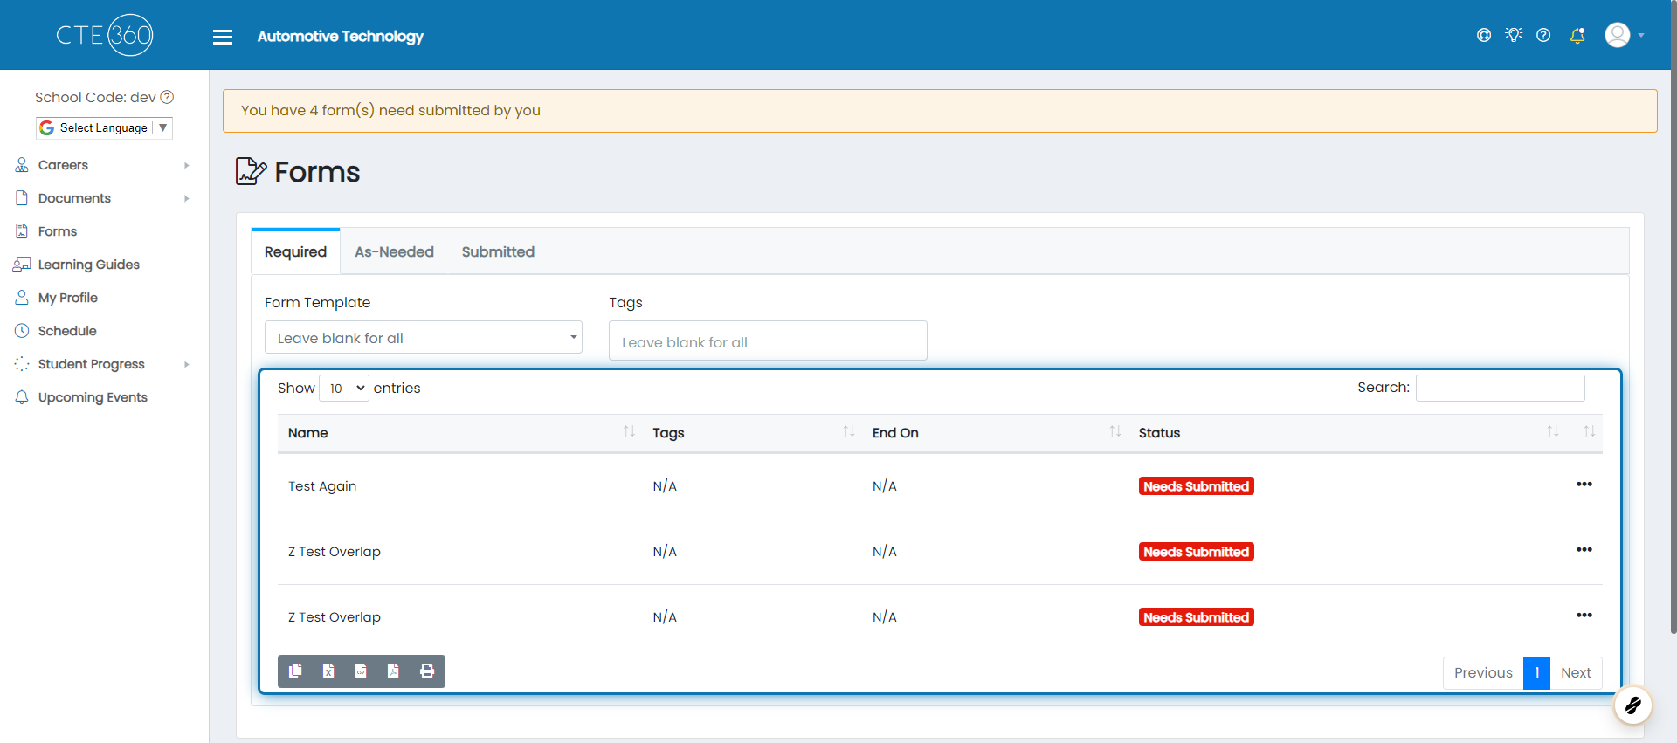This screenshot has height=743, width=1677.
Task: Open the life-ring support icon
Action: pos(1484,35)
